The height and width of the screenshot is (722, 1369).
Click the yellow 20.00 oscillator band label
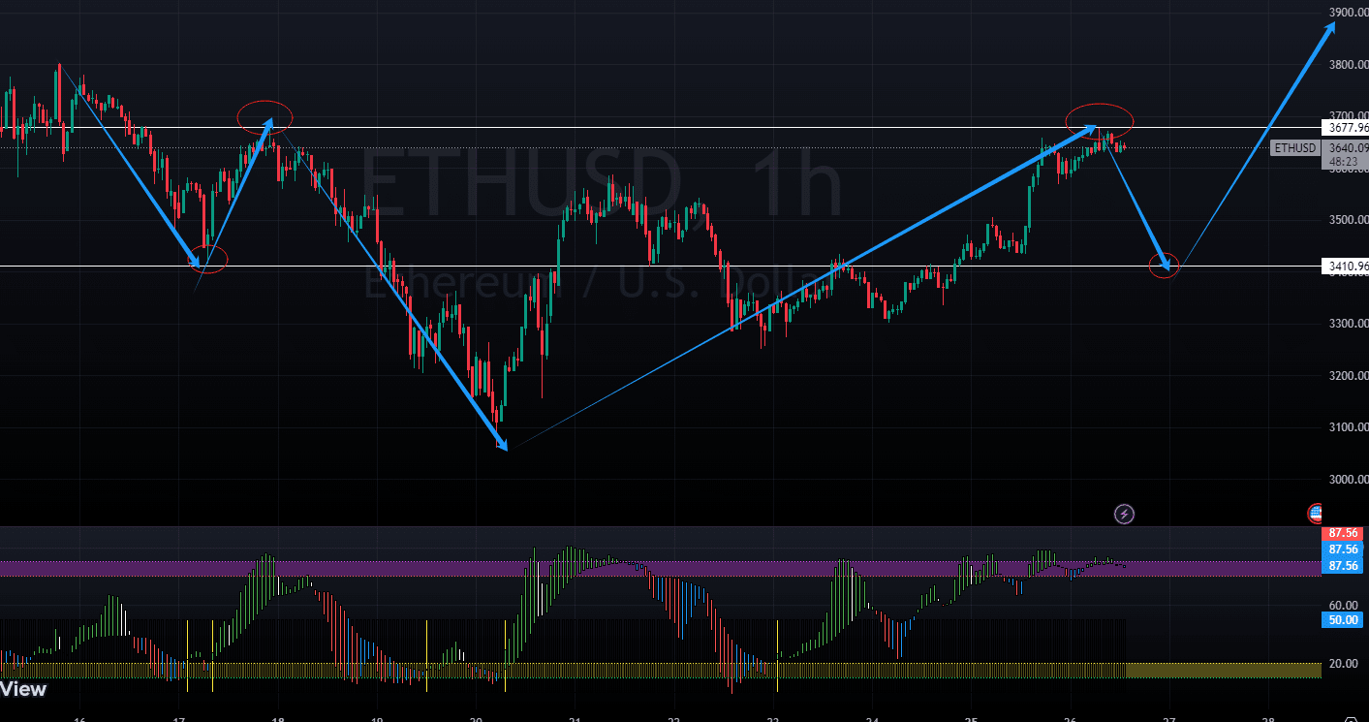(x=1342, y=663)
